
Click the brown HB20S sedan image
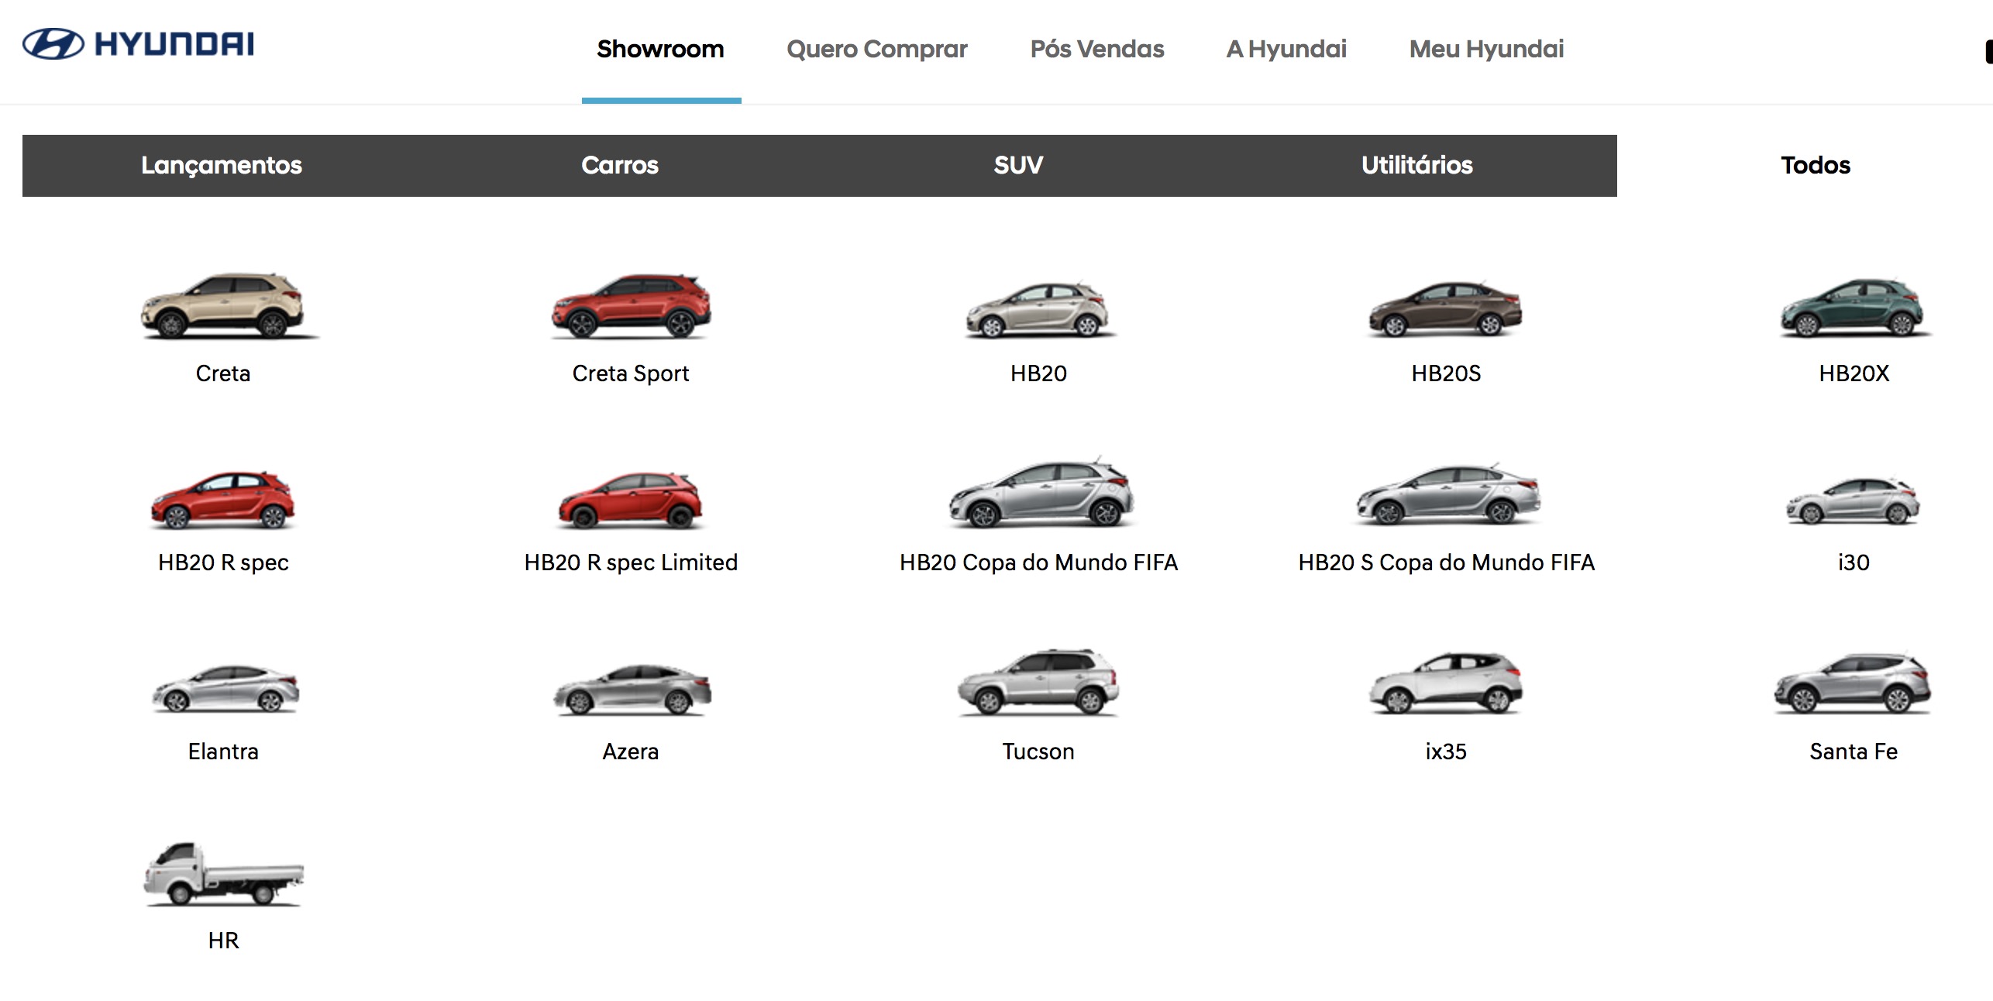pyautogui.click(x=1446, y=308)
